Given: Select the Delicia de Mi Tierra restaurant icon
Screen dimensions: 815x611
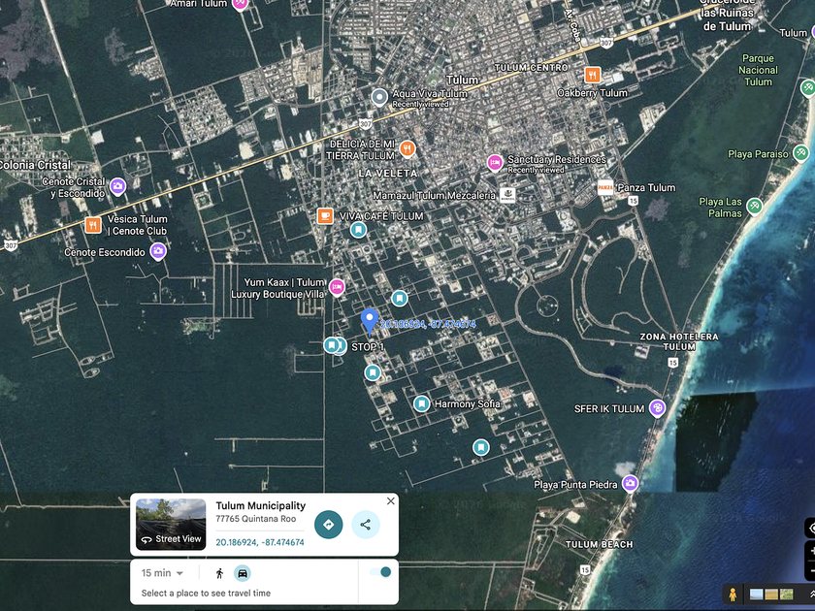Looking at the screenshot, I should point(407,149).
